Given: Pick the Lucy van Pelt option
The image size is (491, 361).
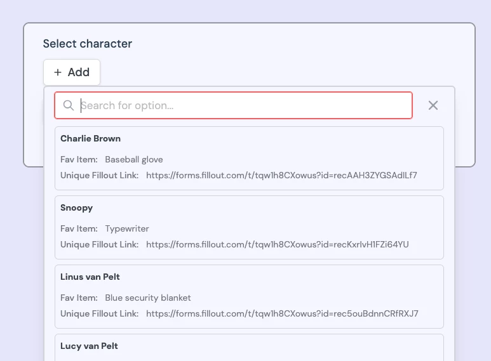Looking at the screenshot, I should [249, 348].
